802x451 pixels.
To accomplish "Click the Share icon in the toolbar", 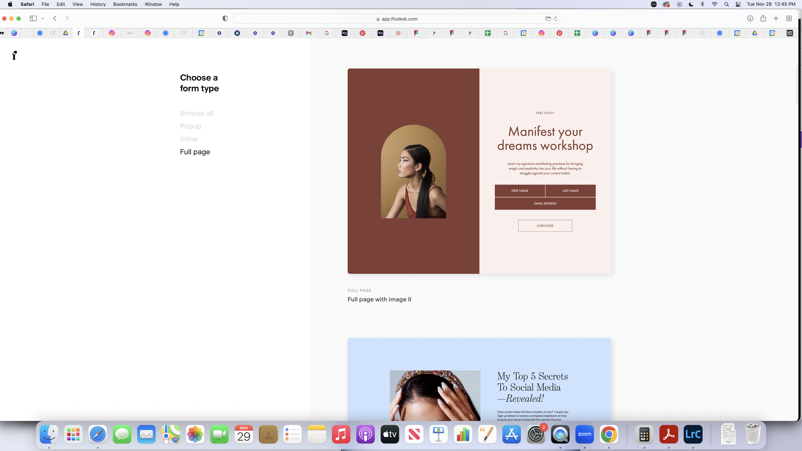I will coord(763,19).
